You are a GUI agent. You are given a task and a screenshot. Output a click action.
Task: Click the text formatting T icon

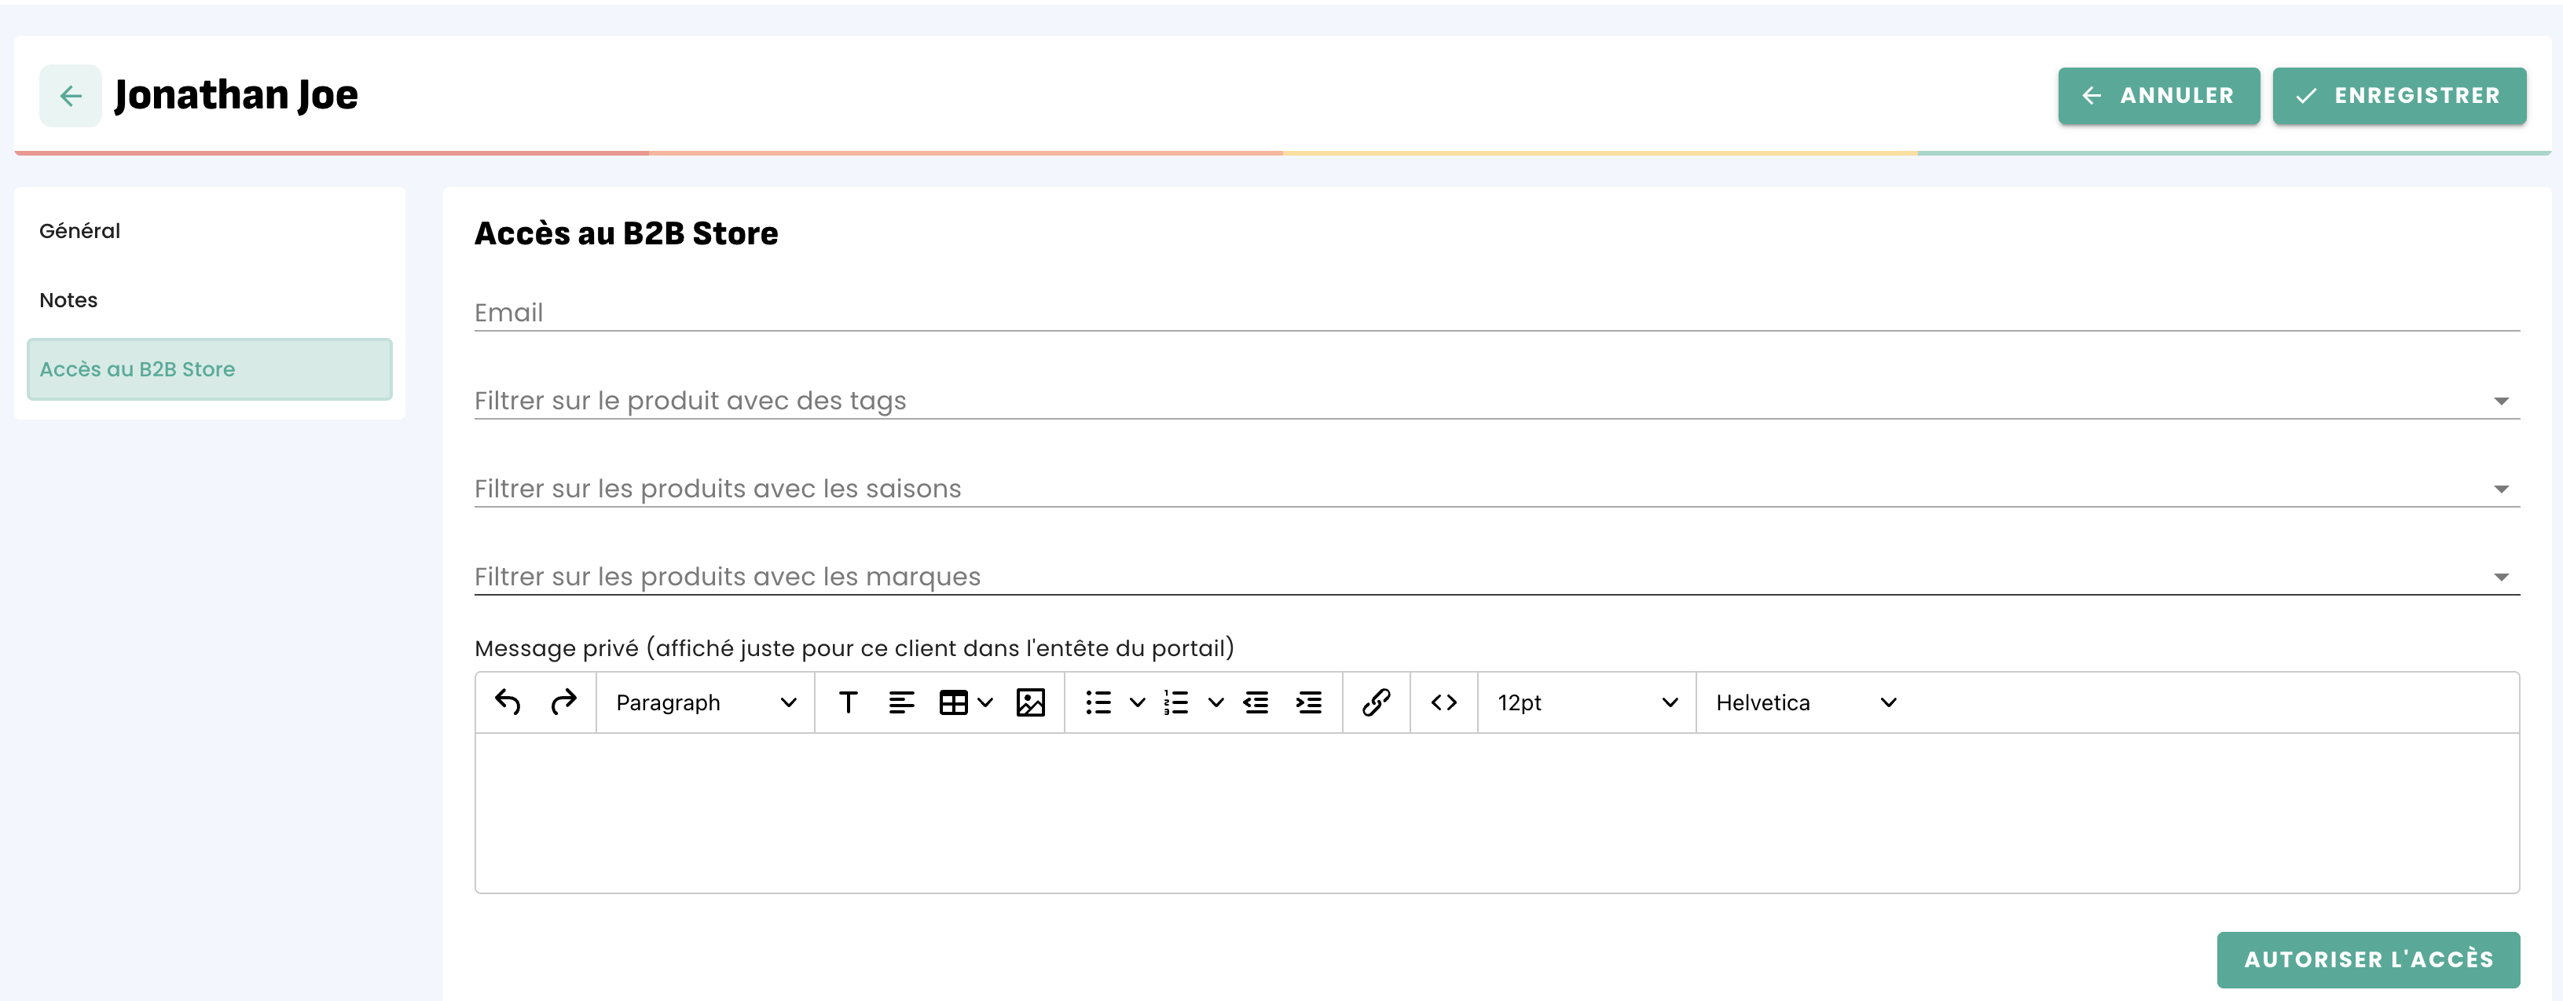(x=848, y=702)
